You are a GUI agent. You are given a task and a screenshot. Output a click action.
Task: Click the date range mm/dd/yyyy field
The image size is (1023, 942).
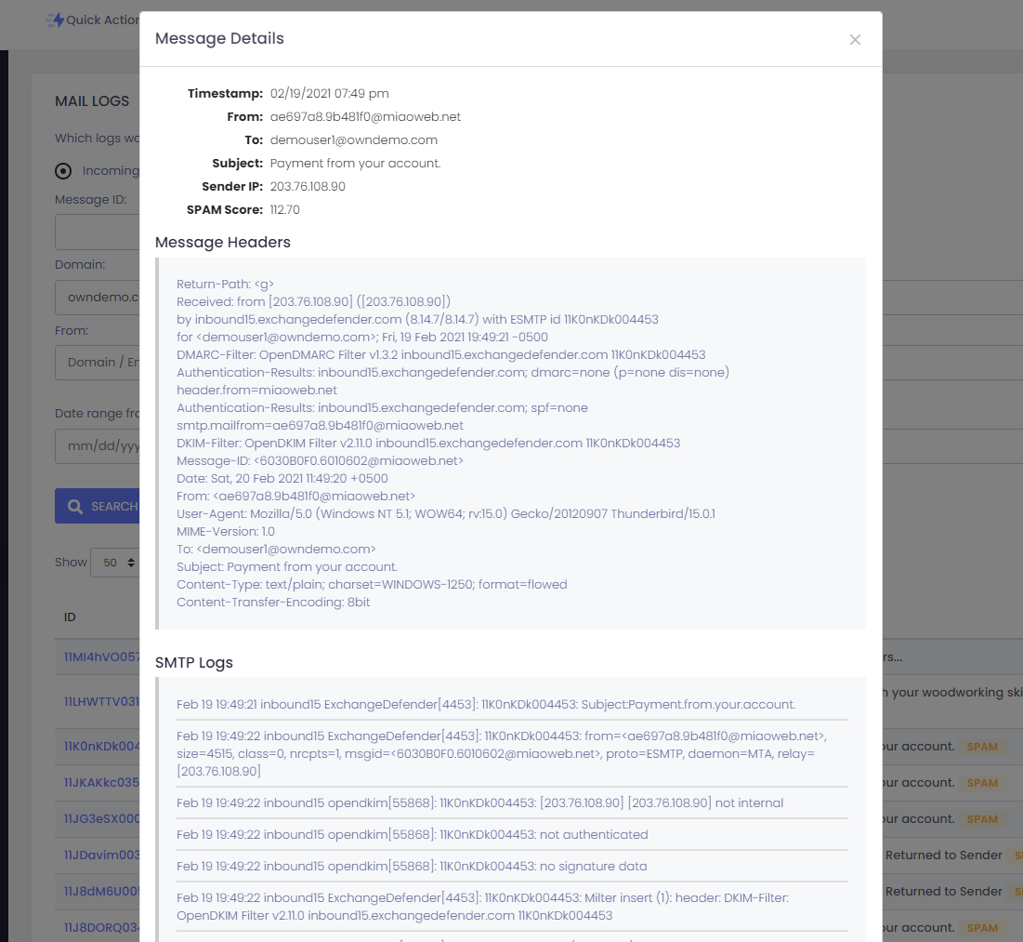[98, 445]
